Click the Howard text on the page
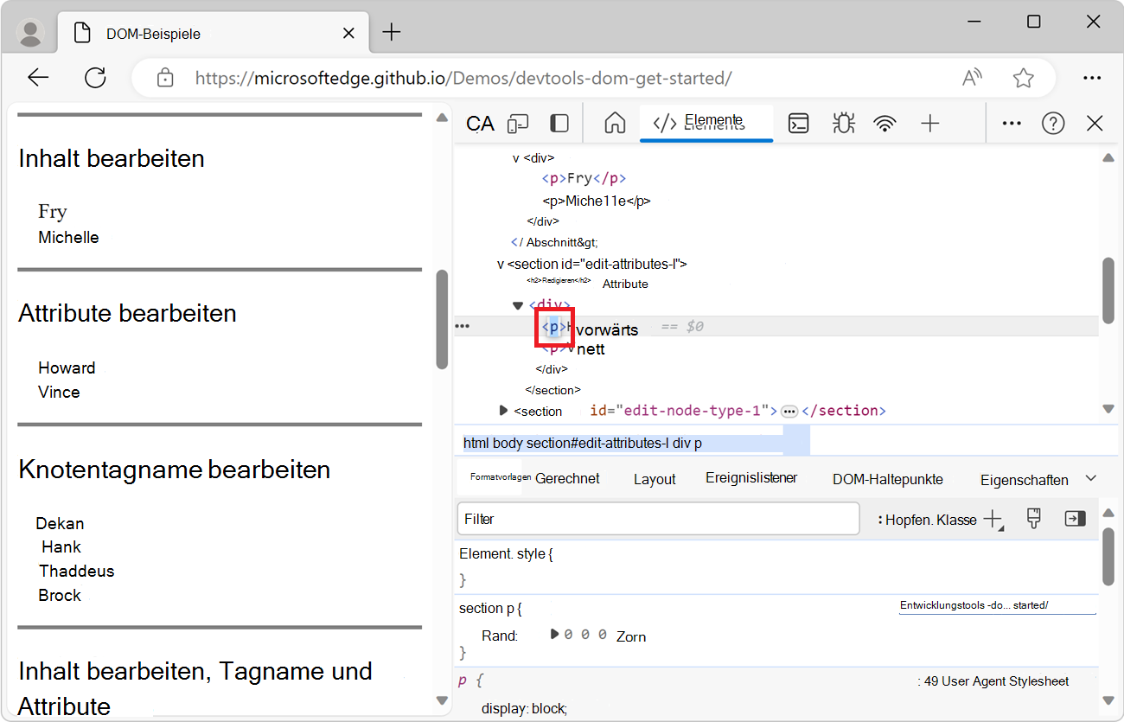Image resolution: width=1124 pixels, height=722 pixels. click(x=67, y=368)
